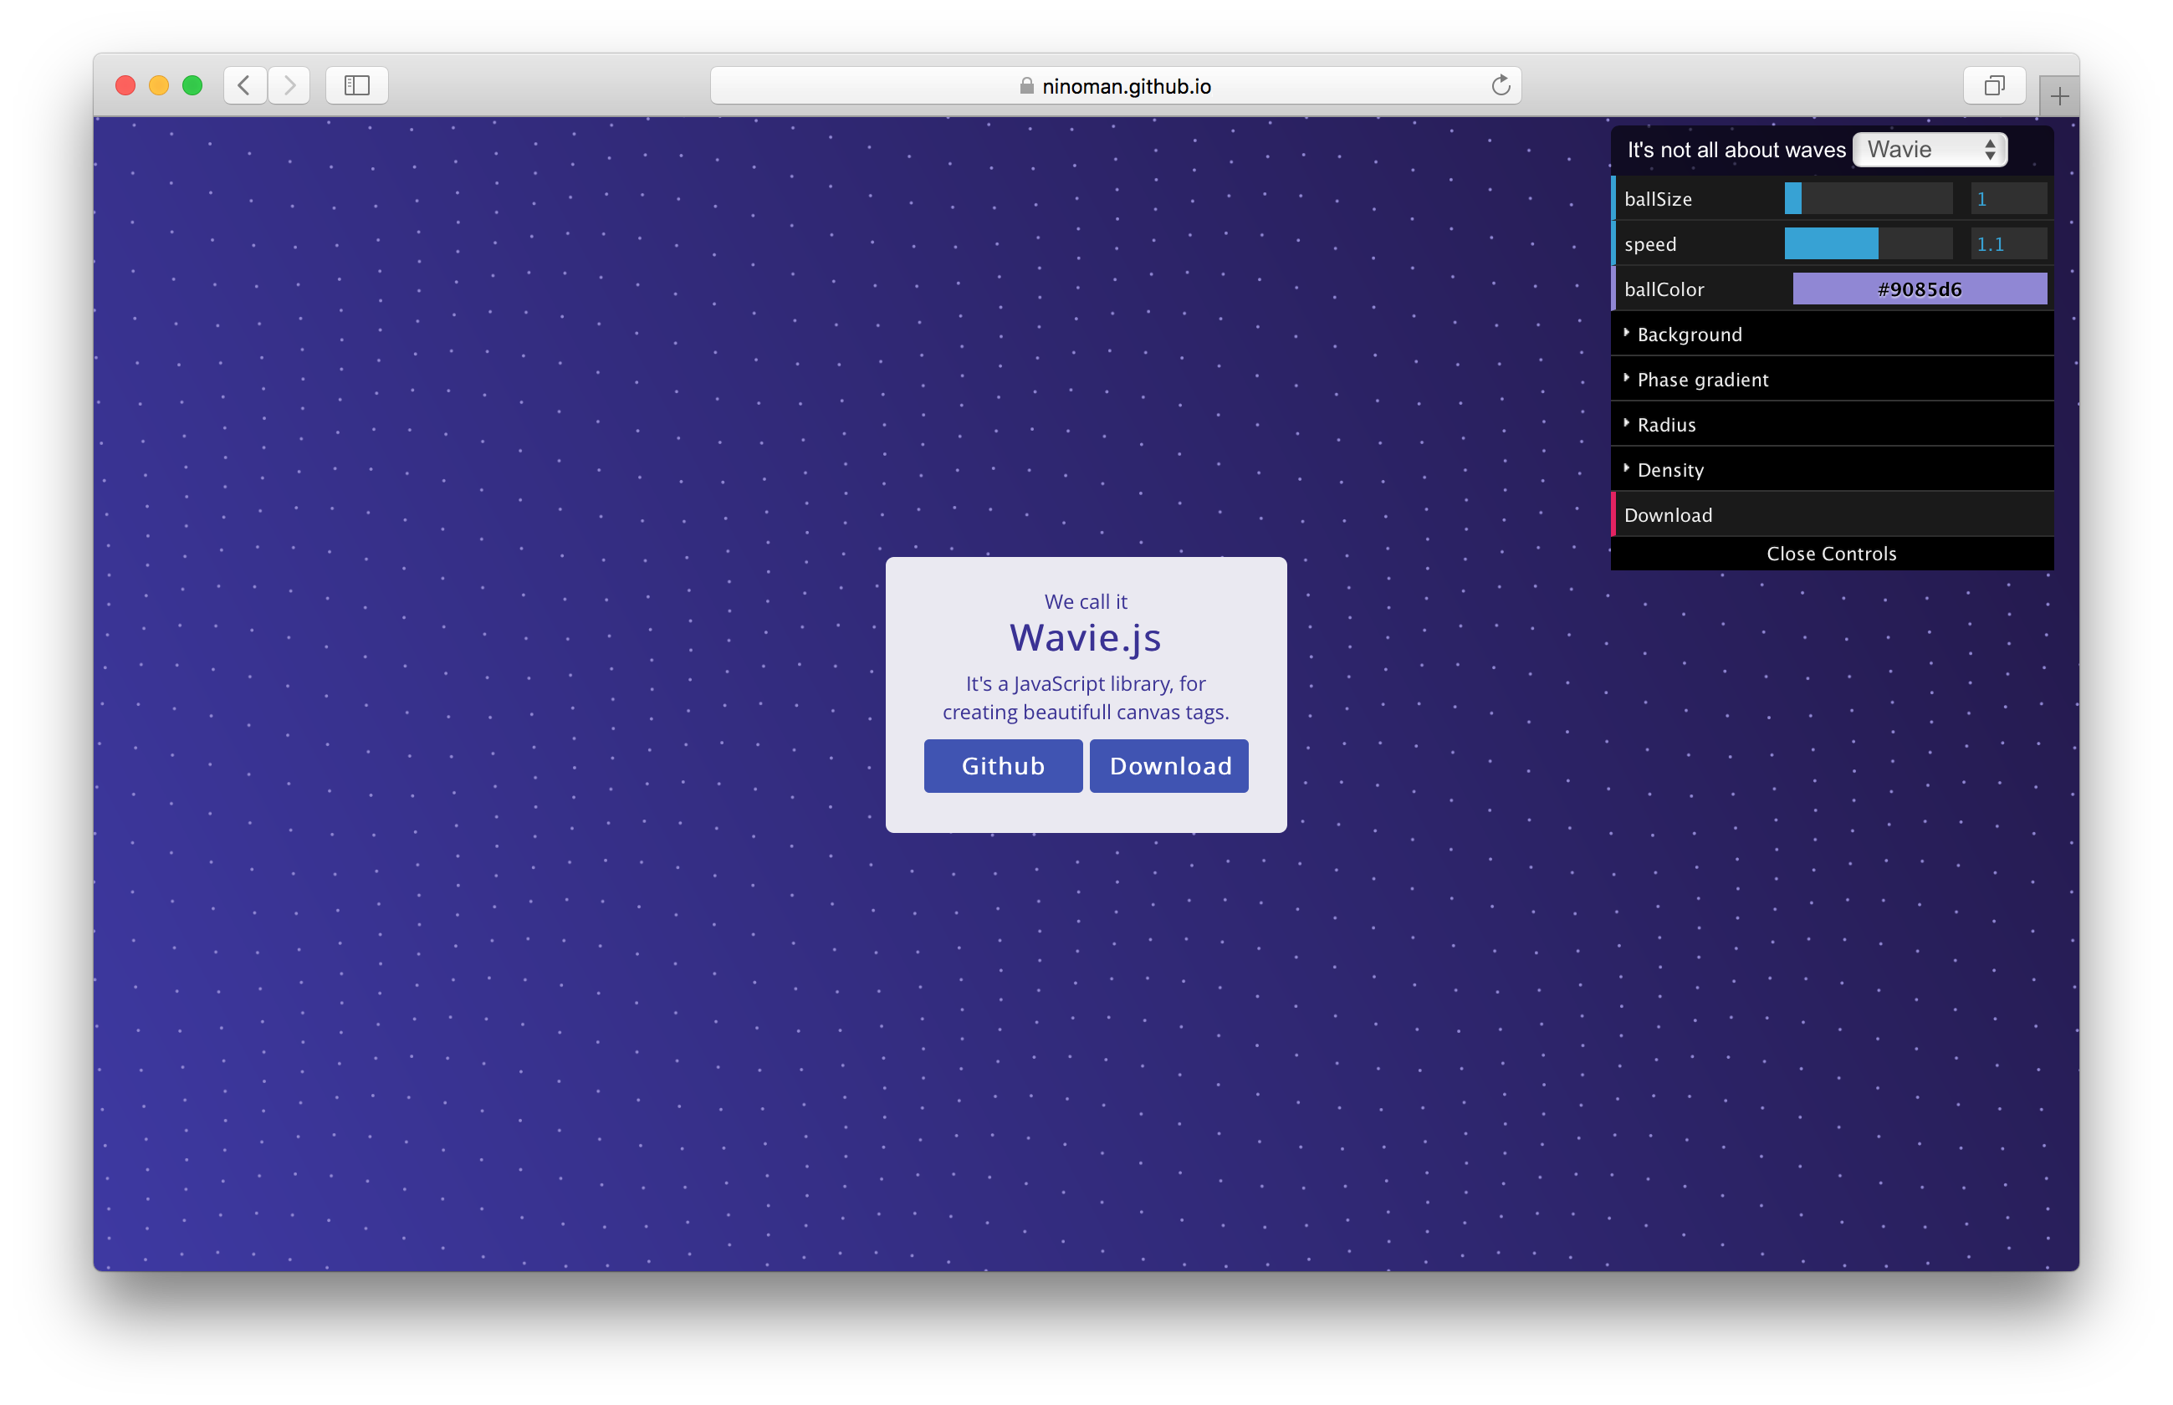The image size is (2173, 1405).
Task: Toggle the Safari sidebar icon
Action: 356,86
